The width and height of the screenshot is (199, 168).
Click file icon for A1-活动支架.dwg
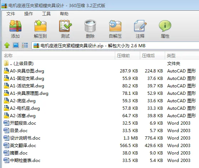6,86
